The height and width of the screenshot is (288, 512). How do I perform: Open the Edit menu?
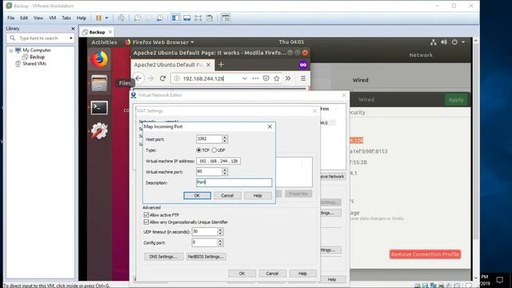pyautogui.click(x=24, y=18)
